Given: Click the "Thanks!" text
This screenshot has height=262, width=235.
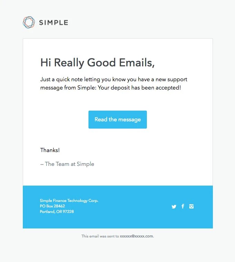Looking at the screenshot, I should [x=50, y=150].
